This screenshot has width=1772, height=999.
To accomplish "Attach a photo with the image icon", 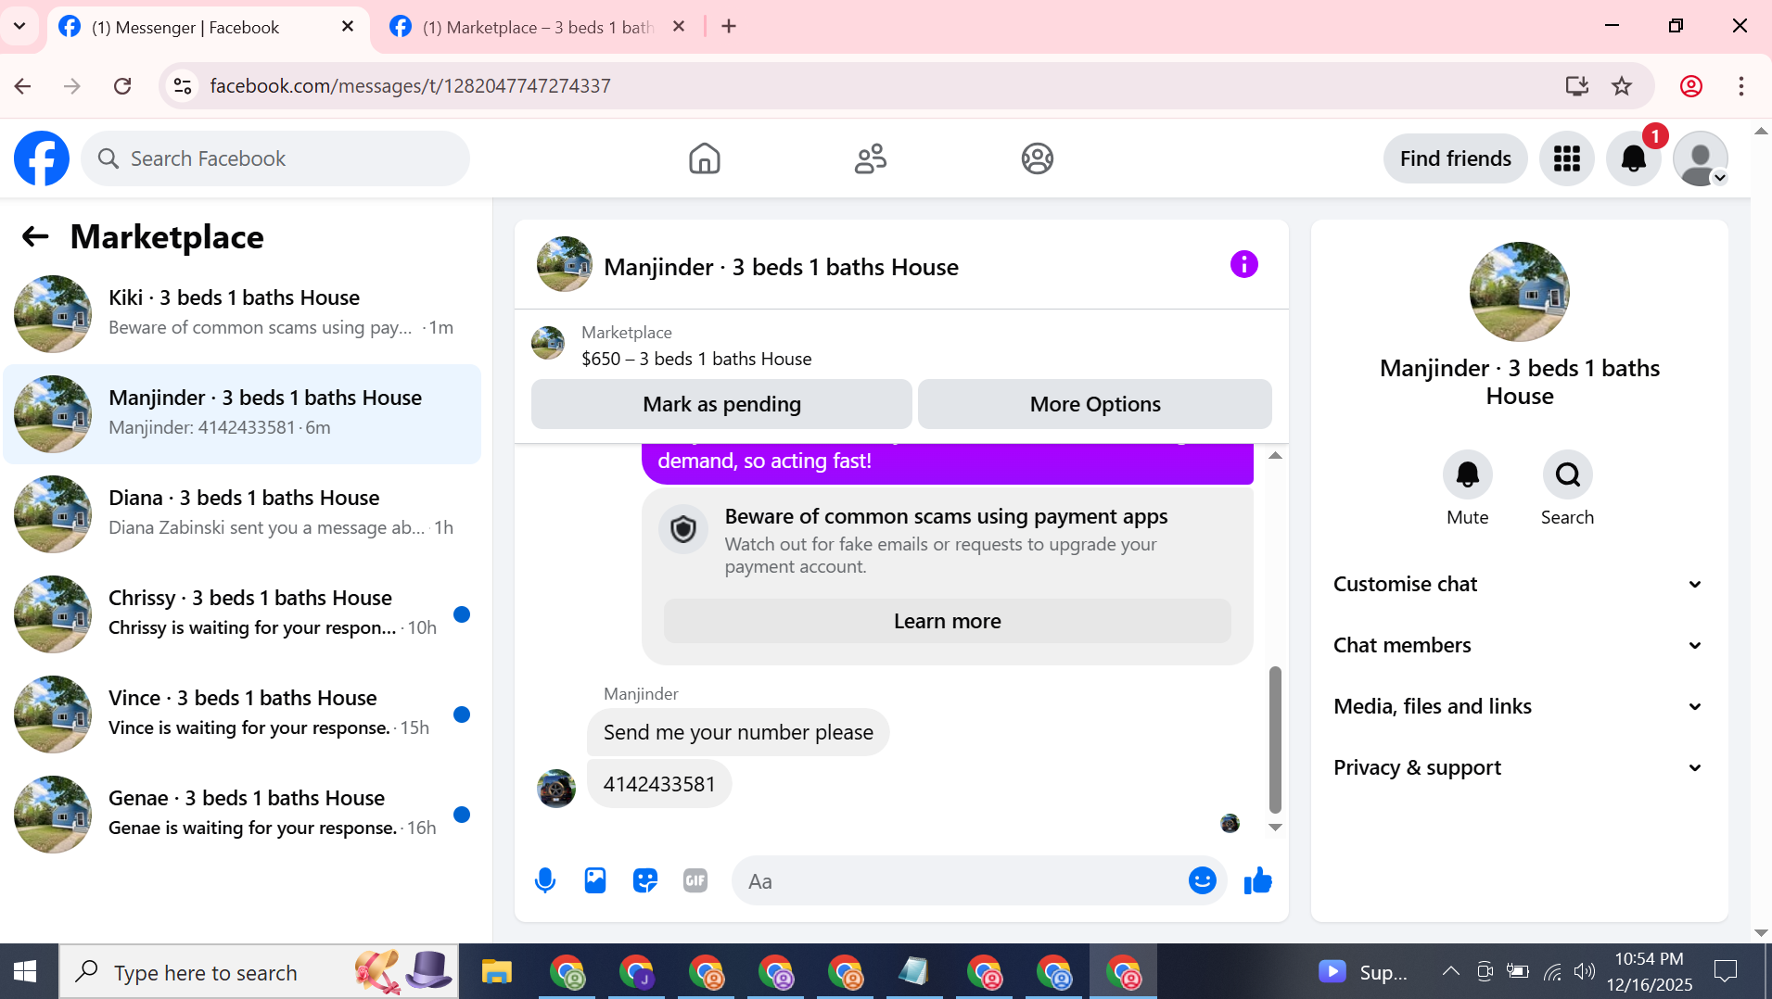I will (595, 880).
